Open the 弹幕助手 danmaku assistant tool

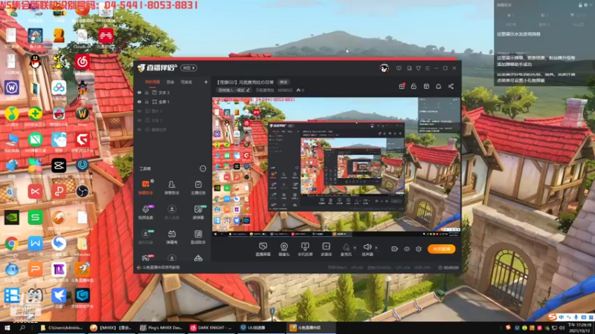(146, 187)
